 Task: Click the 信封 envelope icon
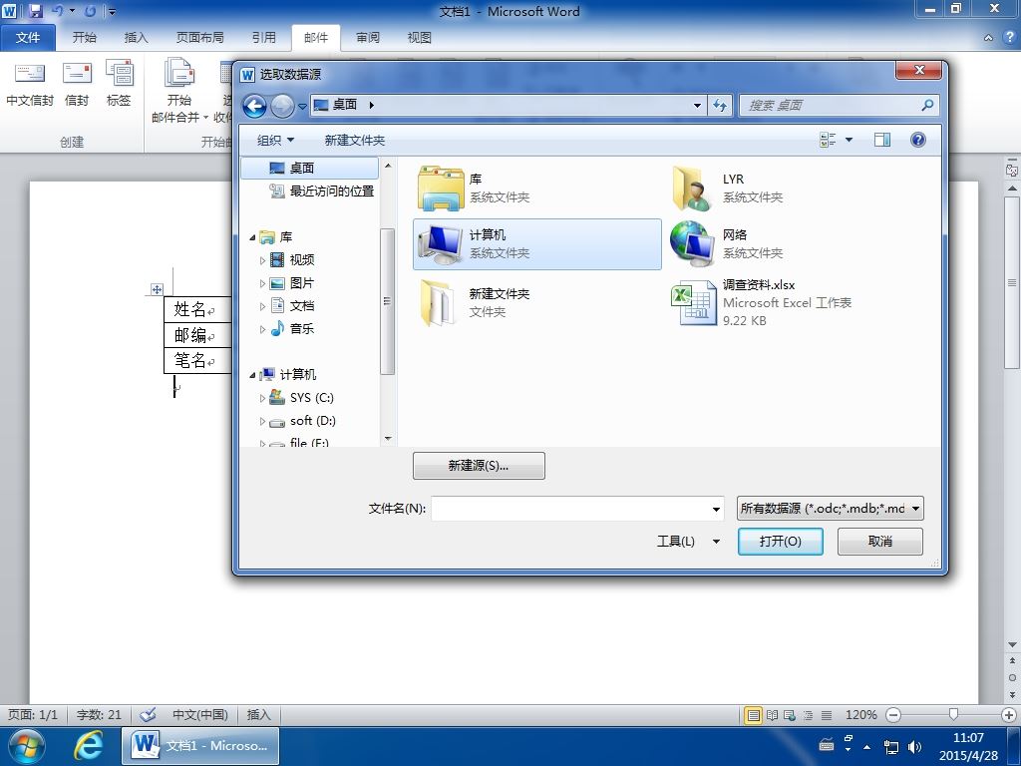pos(77,72)
